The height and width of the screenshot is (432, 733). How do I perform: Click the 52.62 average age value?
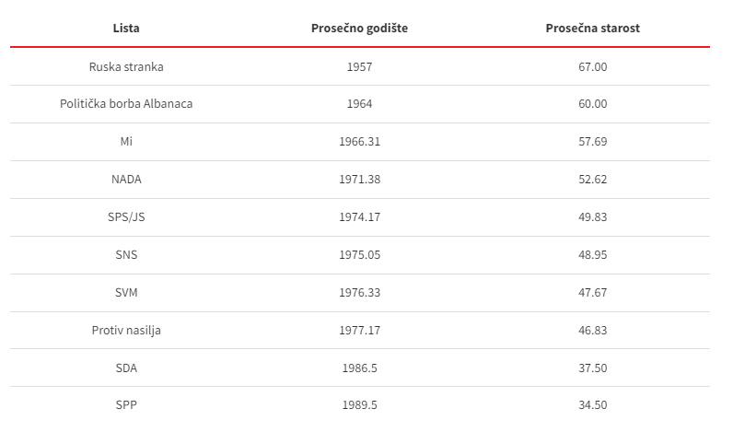(x=593, y=180)
